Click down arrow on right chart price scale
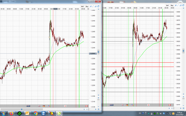The image size is (186, 116). [x=183, y=94]
